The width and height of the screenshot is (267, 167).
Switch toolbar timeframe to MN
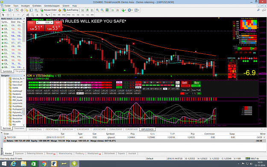[x=92, y=15]
